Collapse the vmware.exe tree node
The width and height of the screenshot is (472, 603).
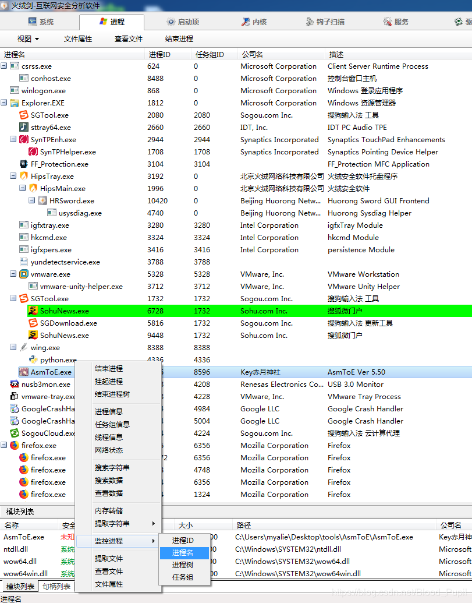tap(13, 274)
